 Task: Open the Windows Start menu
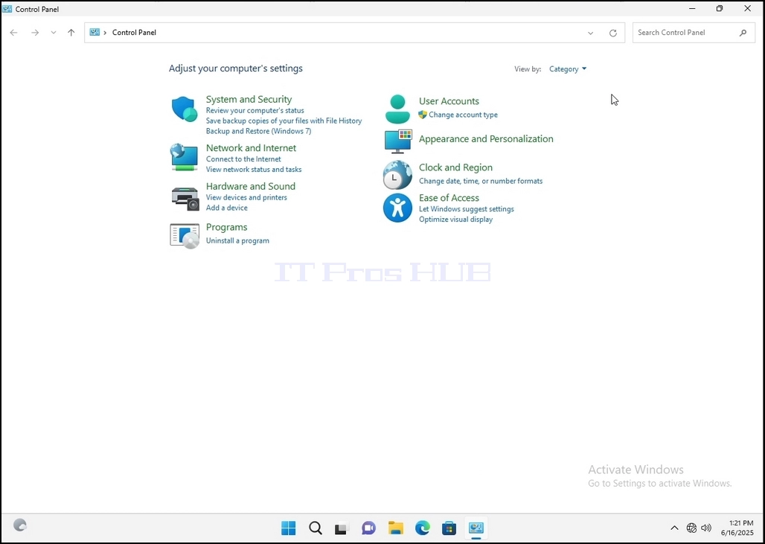[x=288, y=528]
